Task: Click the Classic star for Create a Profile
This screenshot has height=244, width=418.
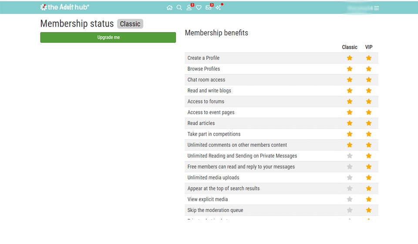Action: click(349, 58)
